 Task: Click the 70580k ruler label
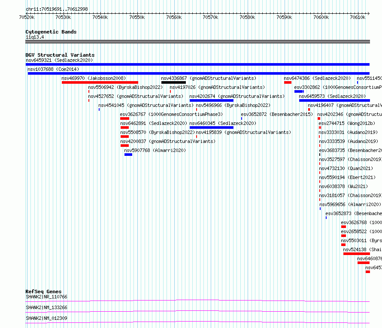tap(247, 17)
